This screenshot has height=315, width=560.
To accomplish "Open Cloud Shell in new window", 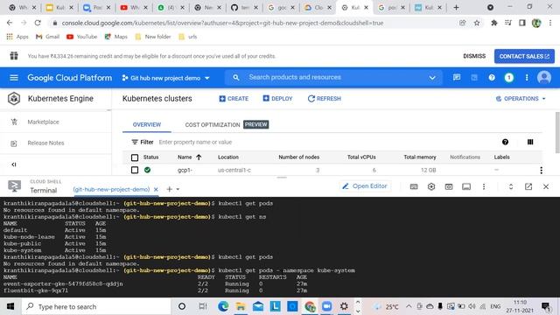I will click(528, 186).
